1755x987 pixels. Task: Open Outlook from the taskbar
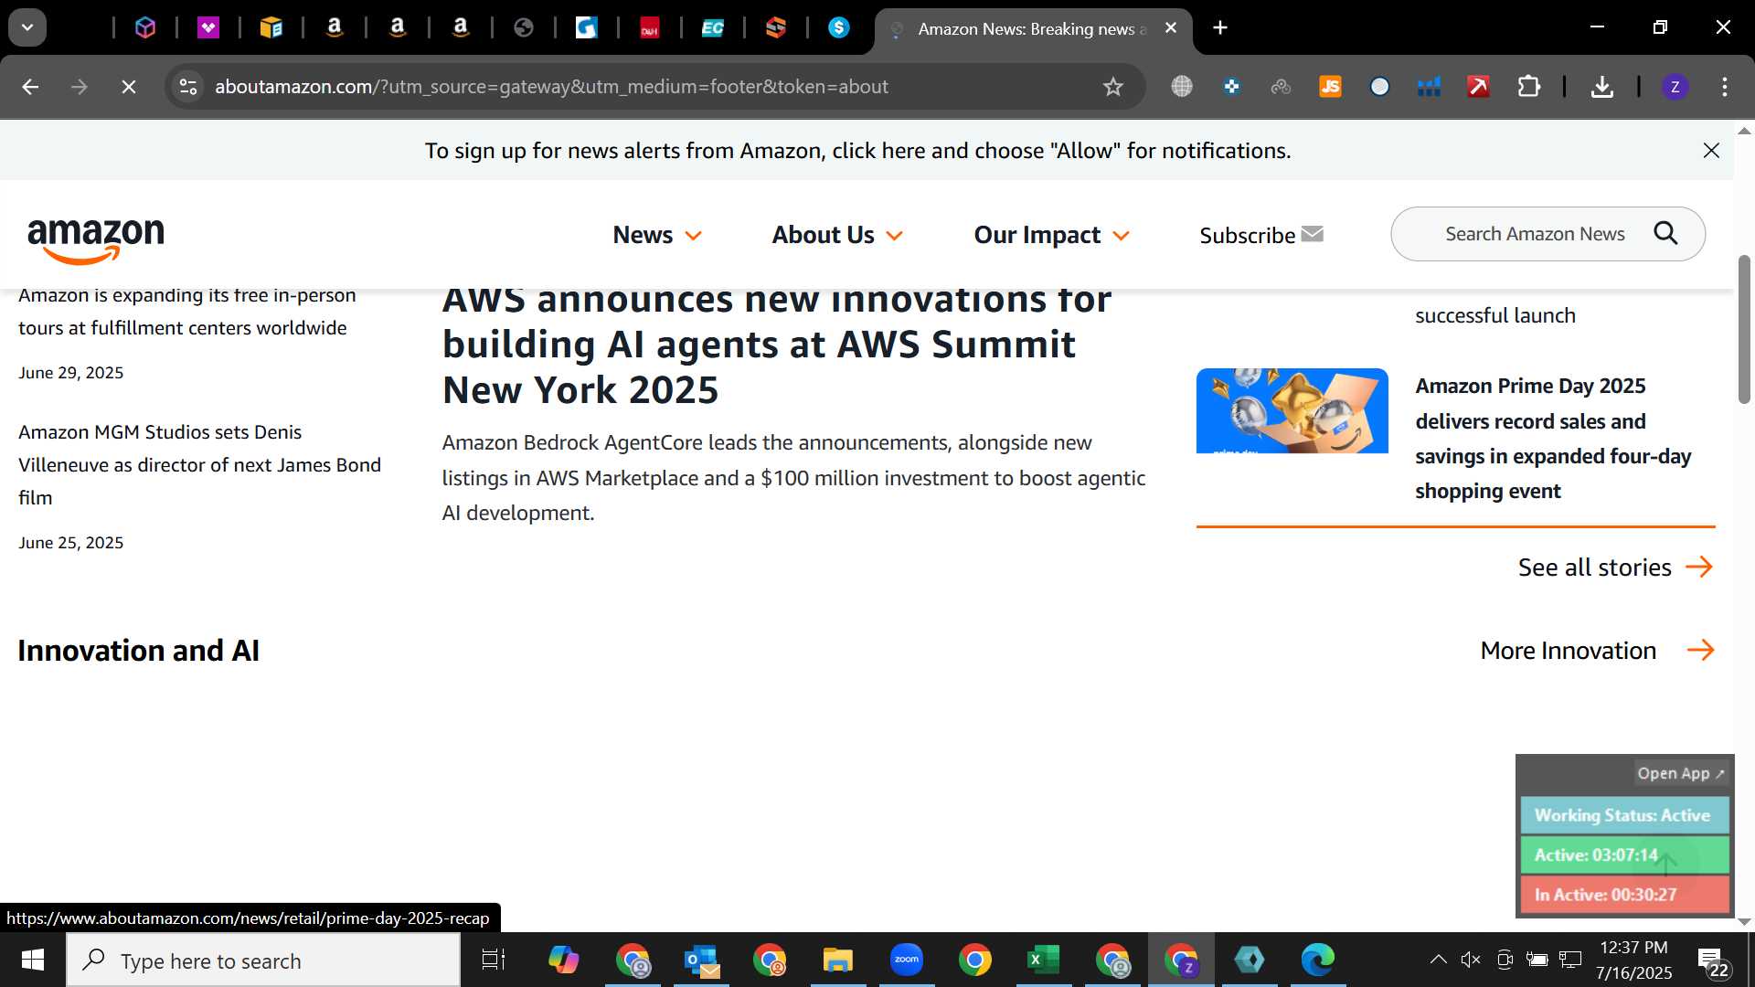click(701, 960)
